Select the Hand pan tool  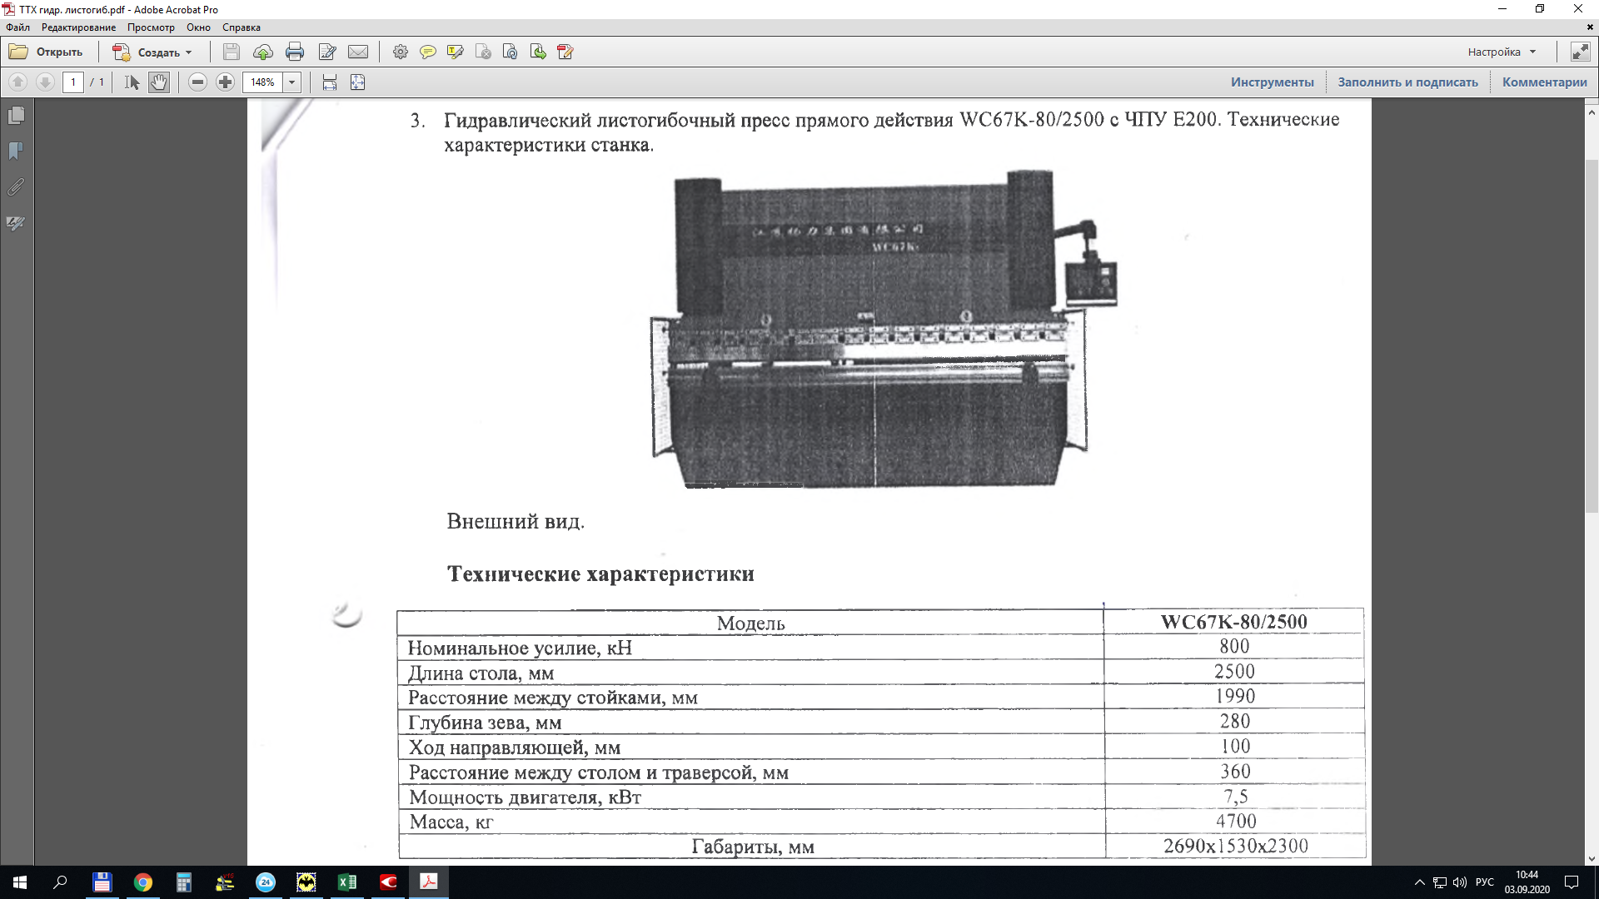pyautogui.click(x=159, y=82)
